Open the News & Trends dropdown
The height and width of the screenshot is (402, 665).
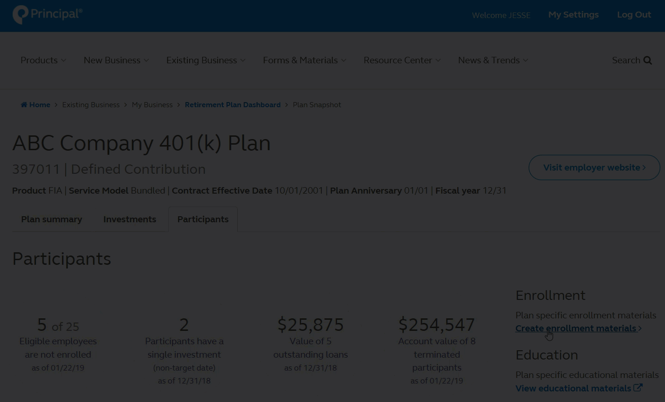(493, 61)
